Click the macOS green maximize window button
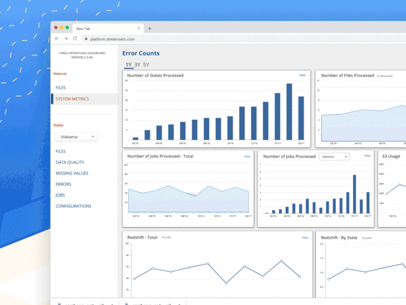The width and height of the screenshot is (406, 305). [x=67, y=27]
